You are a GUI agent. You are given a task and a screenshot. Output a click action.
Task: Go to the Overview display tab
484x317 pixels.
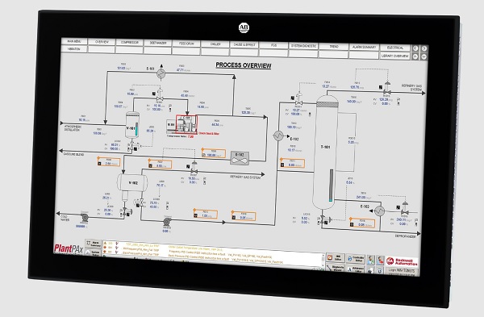pyautogui.click(x=102, y=42)
